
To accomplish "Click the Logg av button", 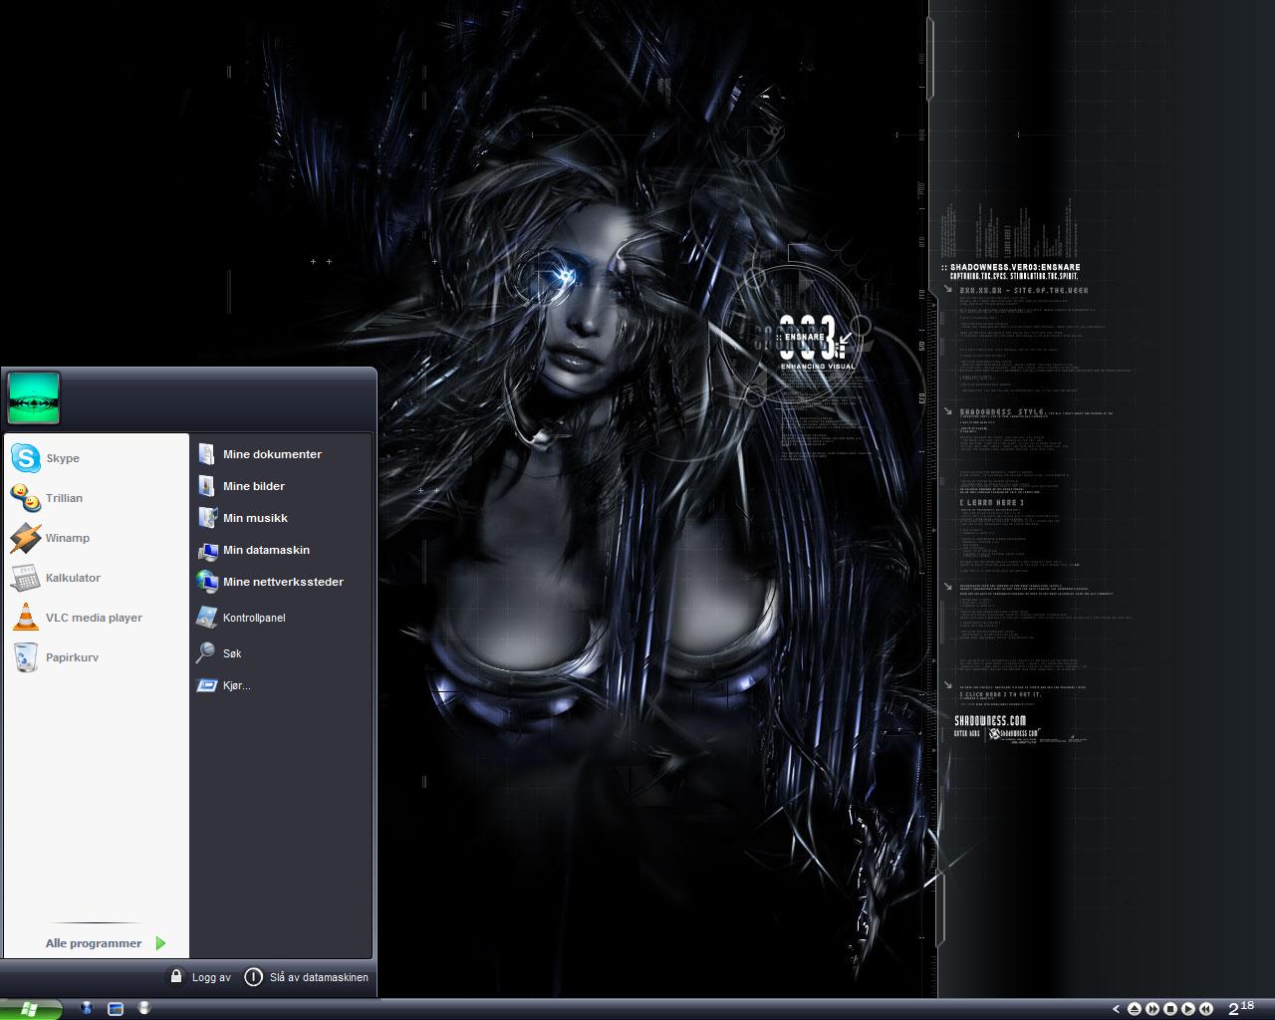I will click(200, 977).
